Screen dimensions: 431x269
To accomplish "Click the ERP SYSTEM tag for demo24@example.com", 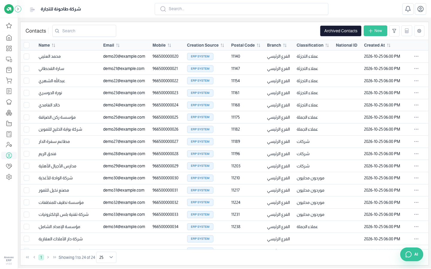I will tap(200, 105).
